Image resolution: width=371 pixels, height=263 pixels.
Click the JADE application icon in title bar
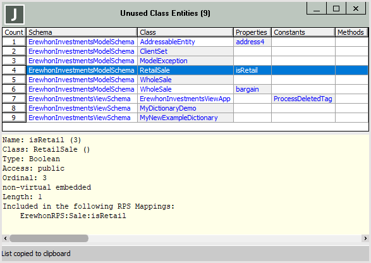[15, 15]
